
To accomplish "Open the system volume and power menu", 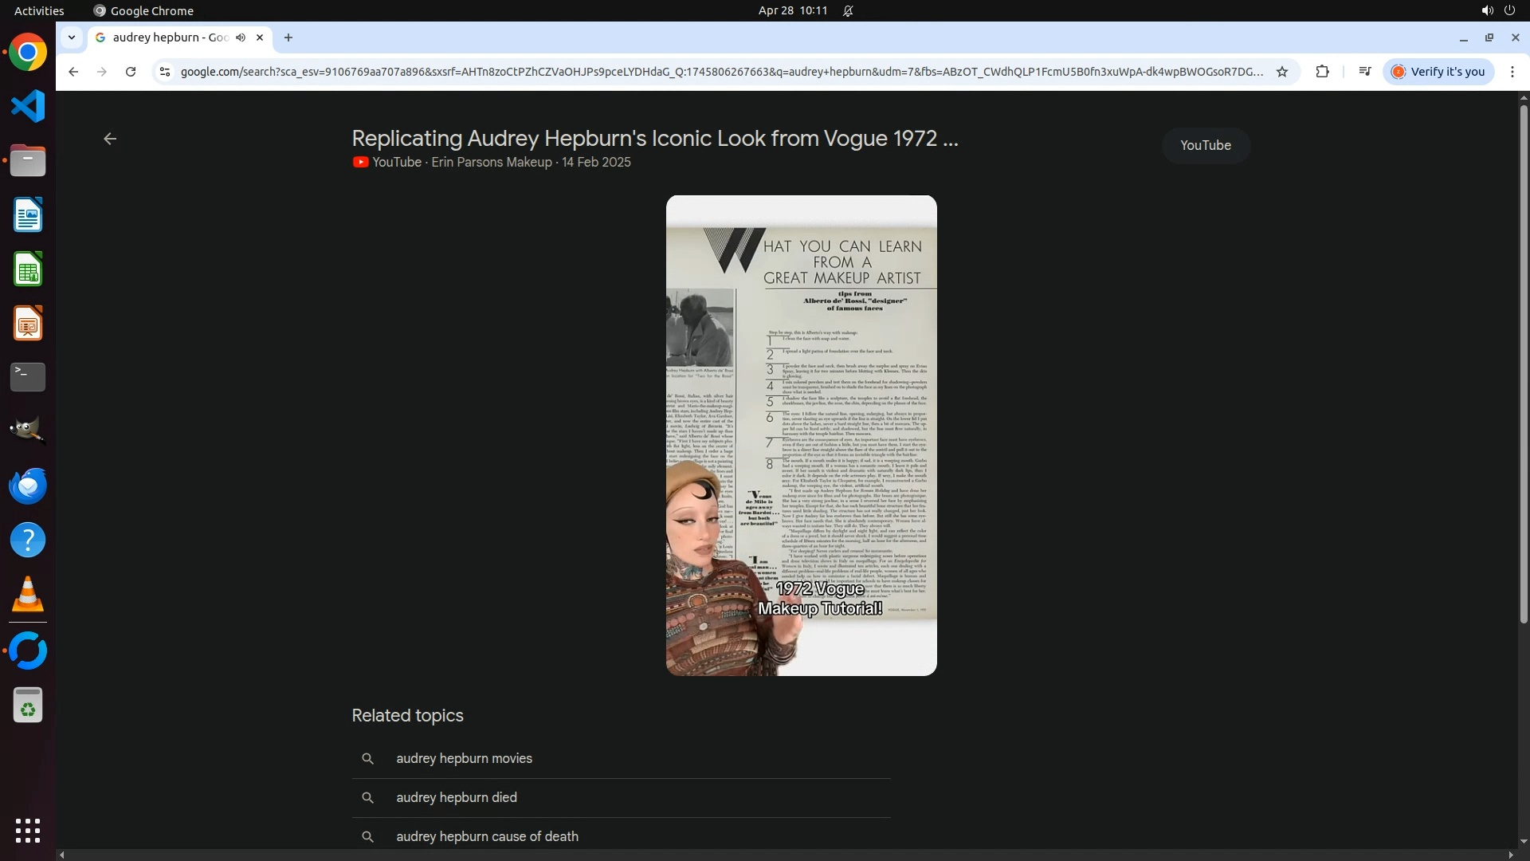I will [1497, 10].
